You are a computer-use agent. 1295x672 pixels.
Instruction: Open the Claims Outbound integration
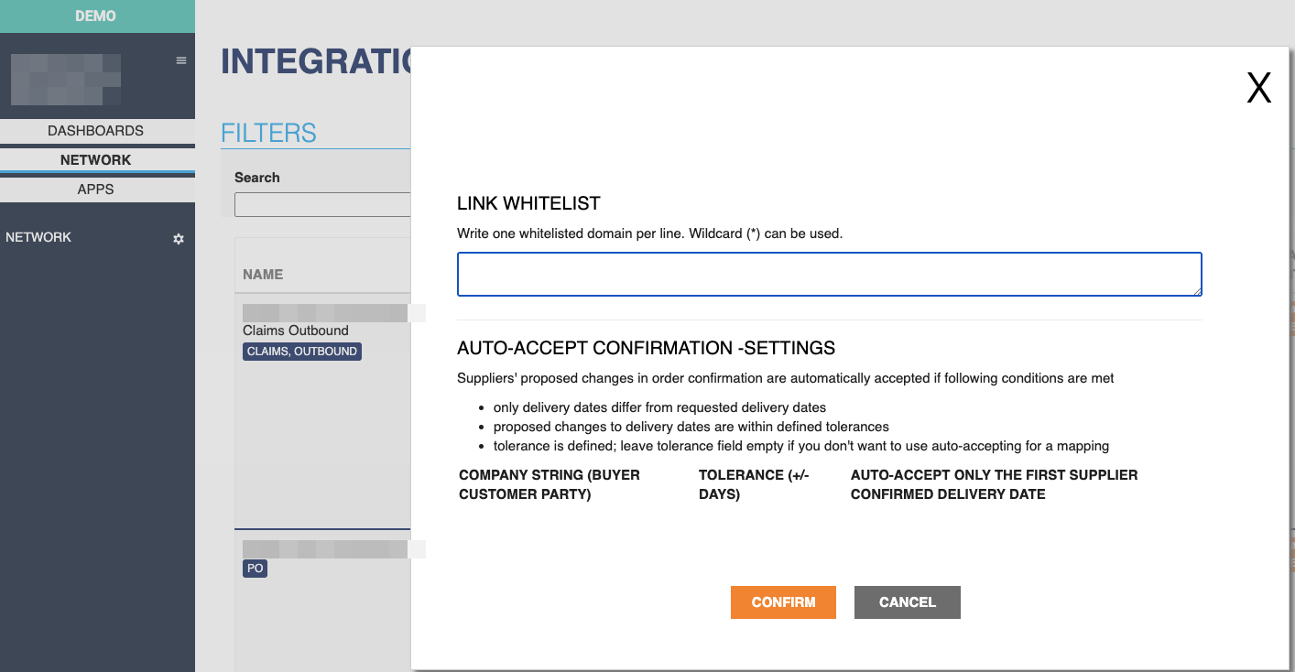[296, 331]
